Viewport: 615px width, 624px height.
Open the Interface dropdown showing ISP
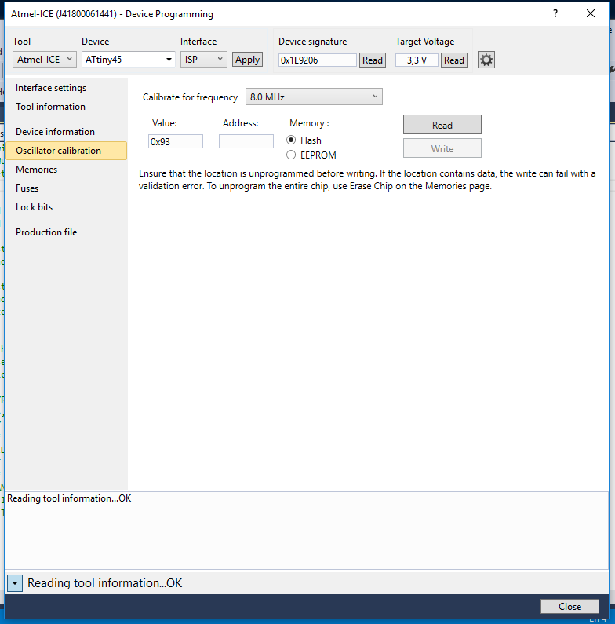204,60
